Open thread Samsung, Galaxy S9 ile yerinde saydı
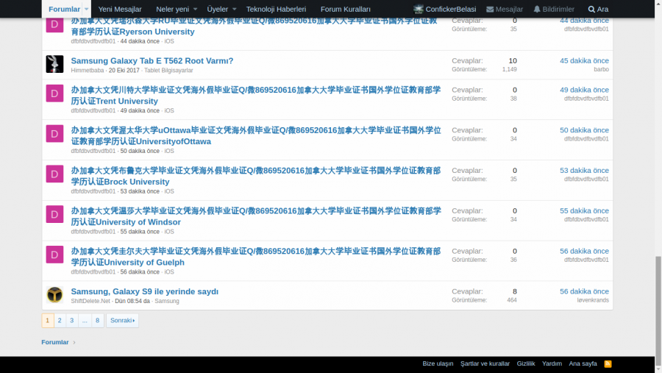 [x=144, y=291]
